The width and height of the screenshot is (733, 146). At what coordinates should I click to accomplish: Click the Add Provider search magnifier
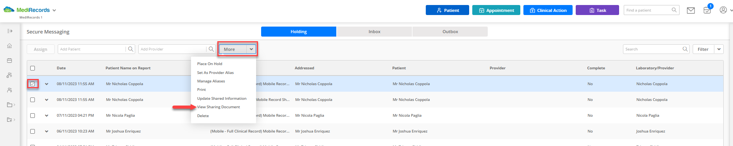211,49
